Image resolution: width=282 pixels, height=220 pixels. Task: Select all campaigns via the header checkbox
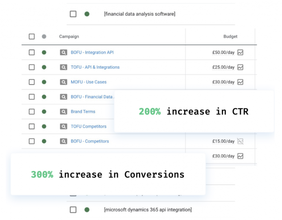pos(32,37)
